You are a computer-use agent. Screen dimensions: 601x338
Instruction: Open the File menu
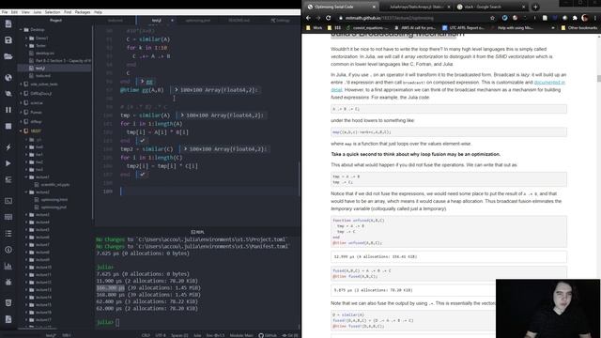tap(5, 12)
